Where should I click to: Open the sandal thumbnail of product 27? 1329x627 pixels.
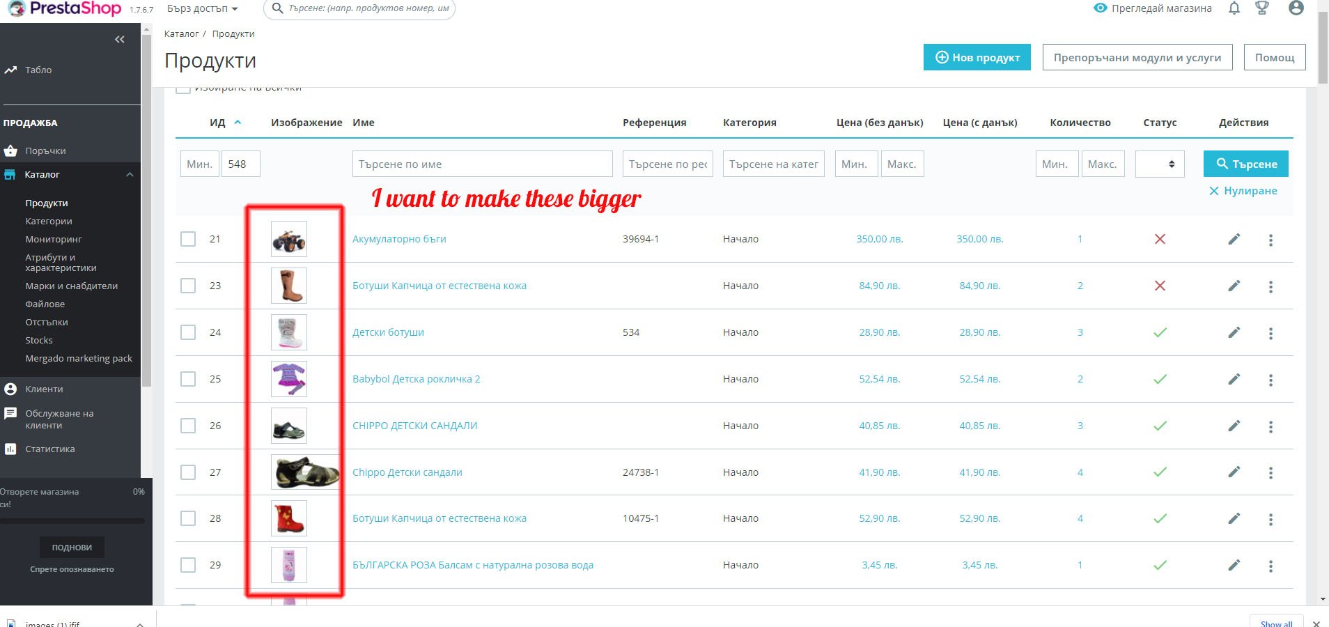(305, 472)
